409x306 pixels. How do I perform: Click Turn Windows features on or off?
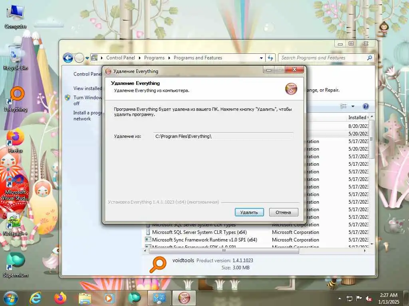tap(87, 100)
